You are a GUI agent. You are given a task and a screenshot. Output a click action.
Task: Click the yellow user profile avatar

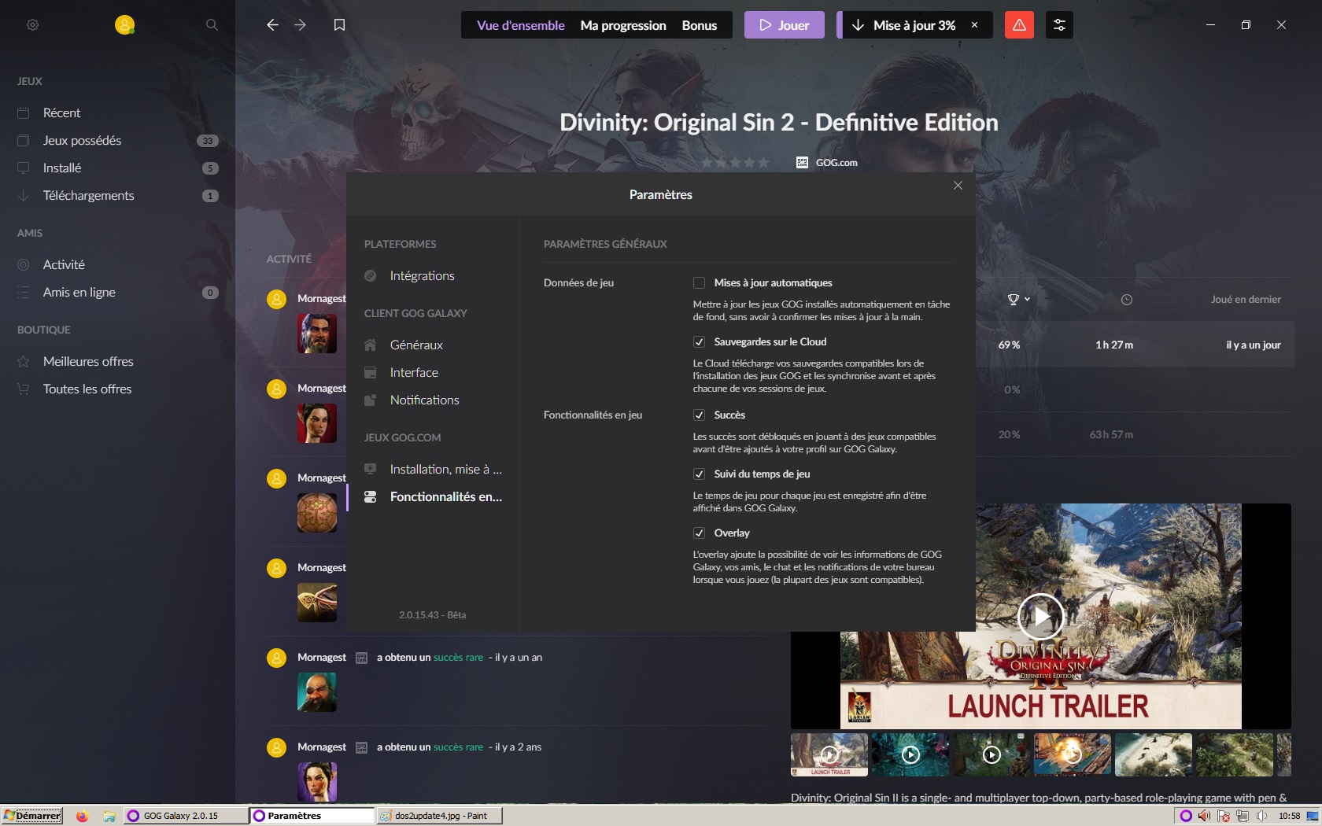coord(124,25)
